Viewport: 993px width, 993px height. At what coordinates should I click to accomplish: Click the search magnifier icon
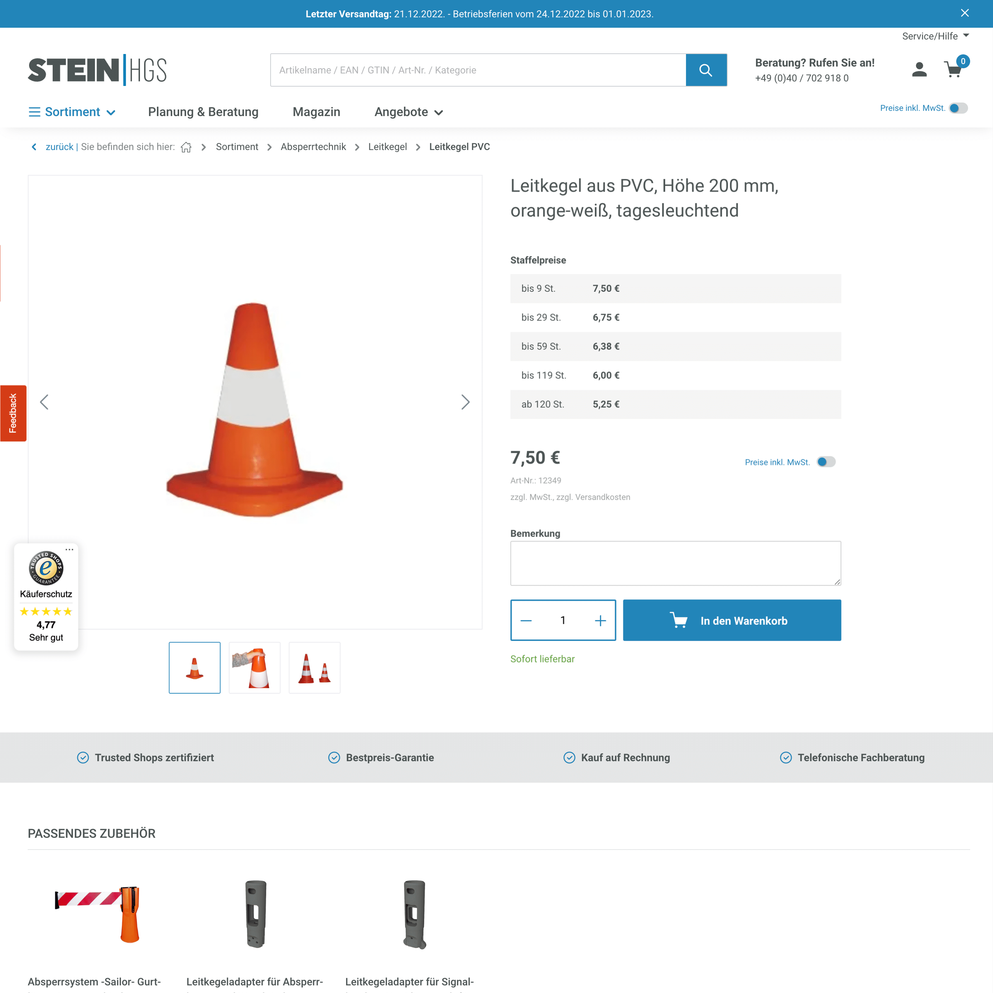pos(706,70)
